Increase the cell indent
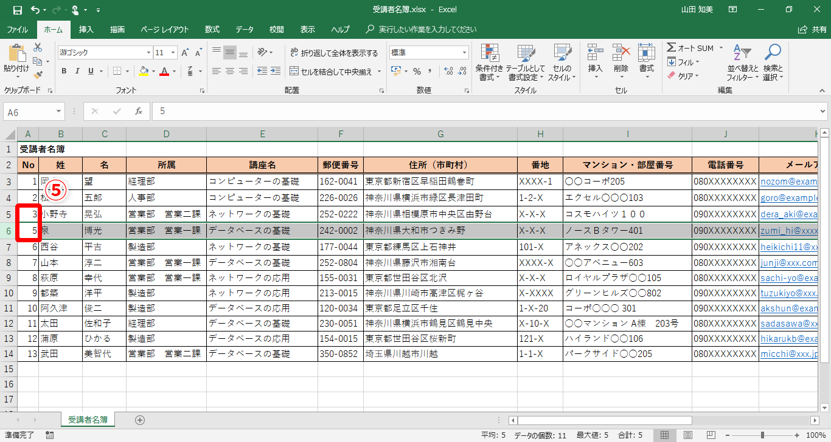The image size is (831, 442). [x=274, y=71]
